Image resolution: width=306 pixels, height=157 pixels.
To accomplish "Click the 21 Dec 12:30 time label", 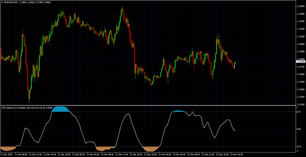I will tap(36, 154).
